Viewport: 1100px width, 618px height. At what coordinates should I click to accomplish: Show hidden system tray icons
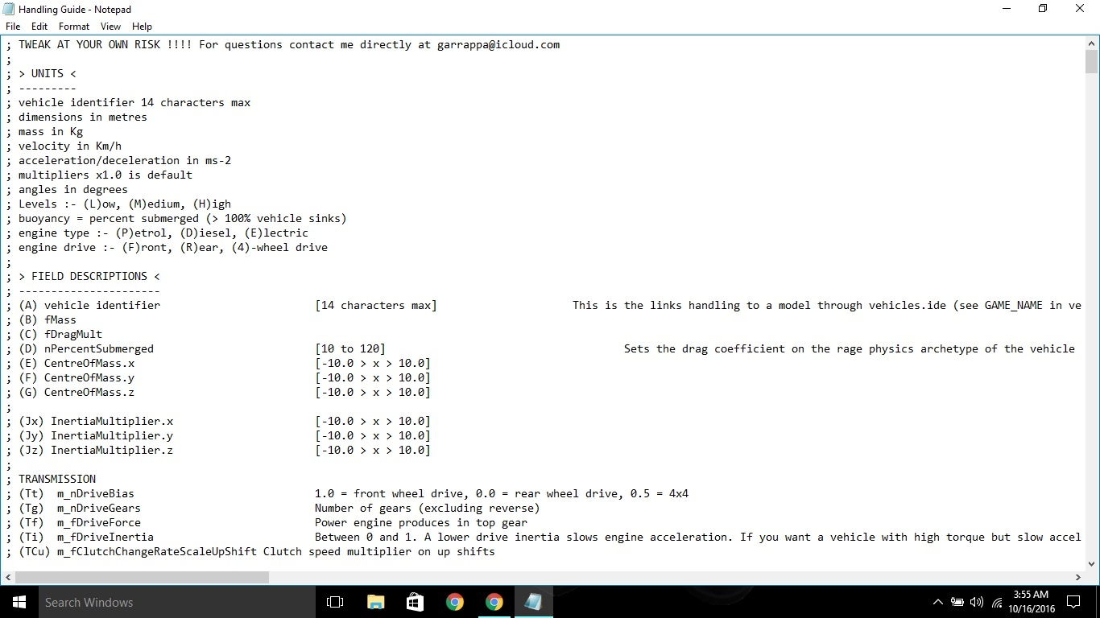pyautogui.click(x=937, y=602)
